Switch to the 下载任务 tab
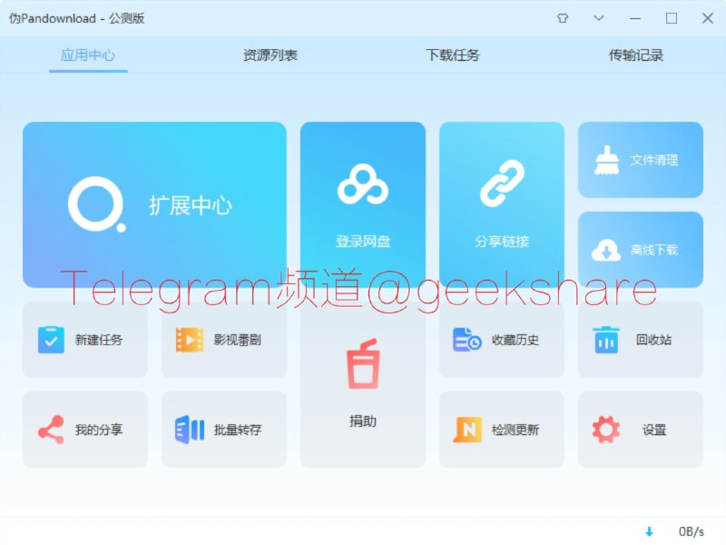Image resolution: width=726 pixels, height=545 pixels. (x=451, y=54)
